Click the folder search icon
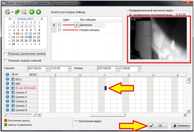The image size is (194, 132). click(24, 12)
